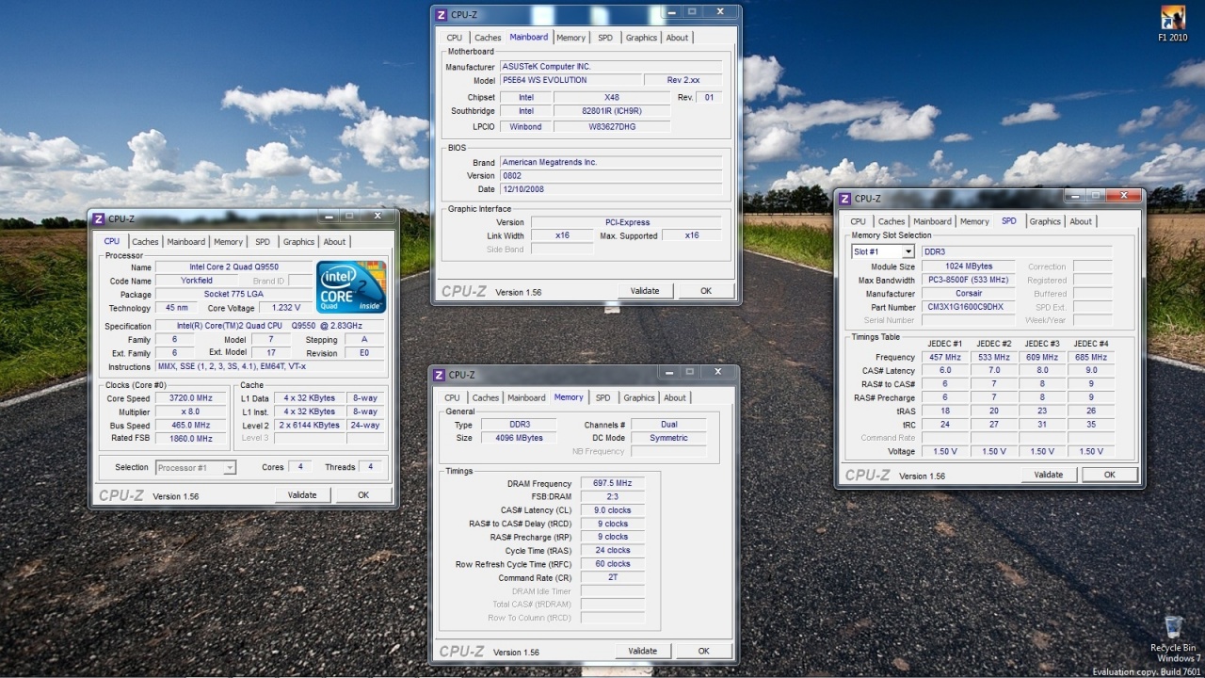Image resolution: width=1205 pixels, height=678 pixels.
Task: Open About tab in CPU window
Action: (334, 242)
